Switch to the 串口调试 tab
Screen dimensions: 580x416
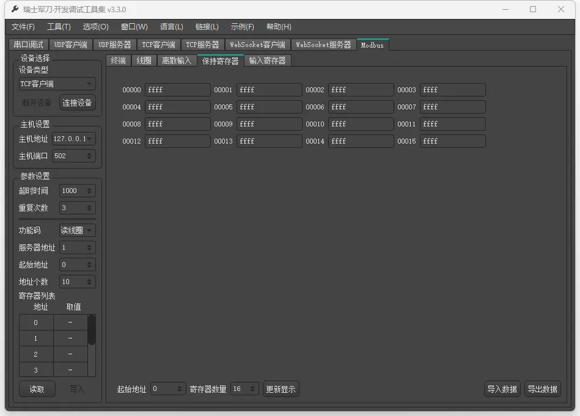pos(29,45)
